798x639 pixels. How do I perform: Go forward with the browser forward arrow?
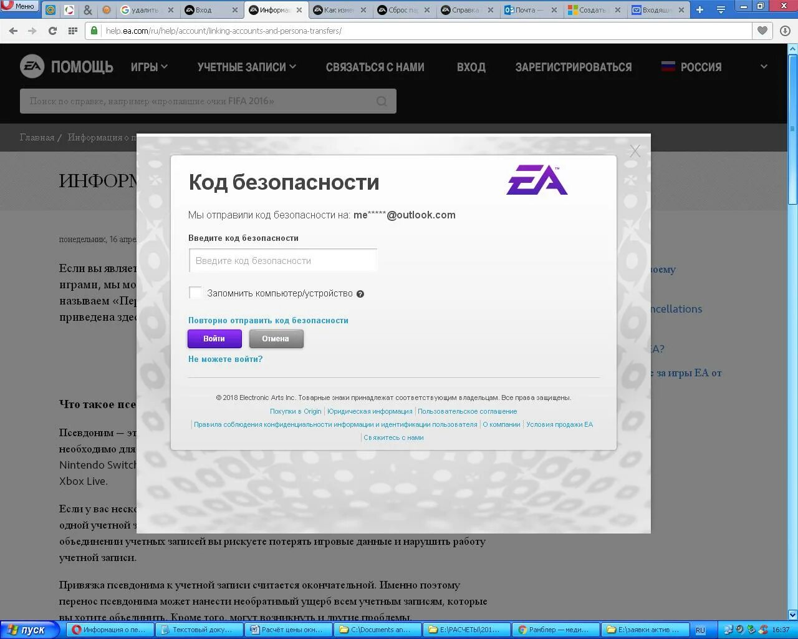32,31
